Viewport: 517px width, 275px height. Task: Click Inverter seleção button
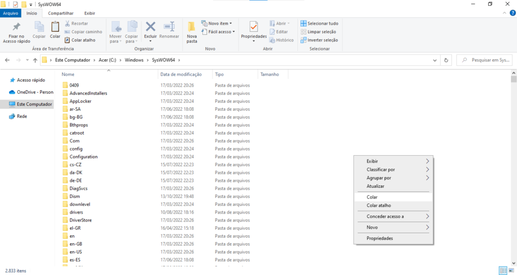point(319,40)
